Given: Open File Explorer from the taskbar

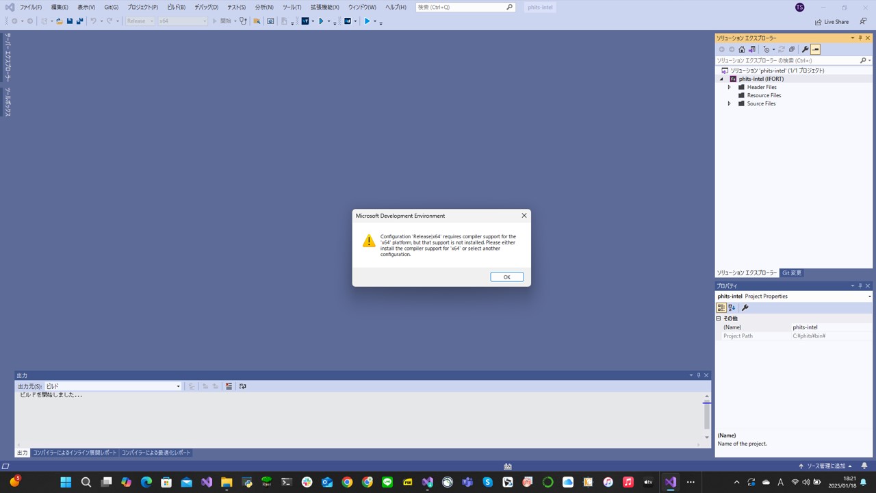Looking at the screenshot, I should pyautogui.click(x=227, y=482).
